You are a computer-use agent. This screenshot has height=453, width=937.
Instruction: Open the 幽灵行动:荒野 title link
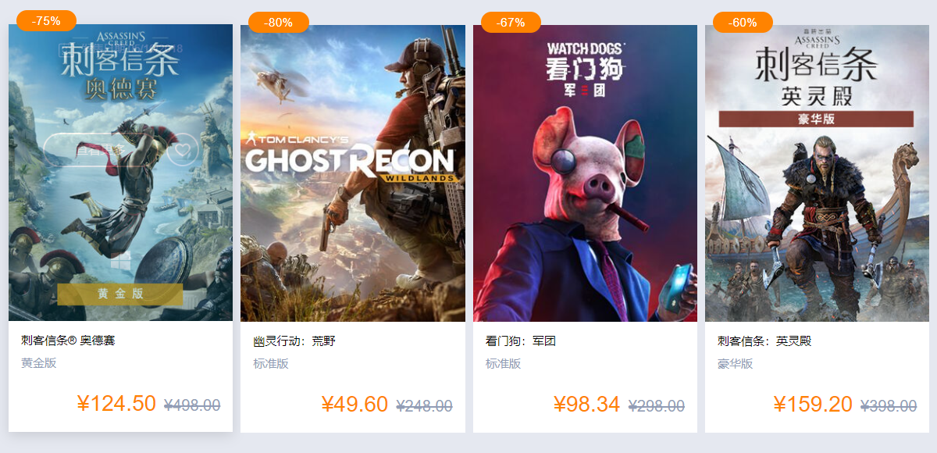tap(294, 341)
